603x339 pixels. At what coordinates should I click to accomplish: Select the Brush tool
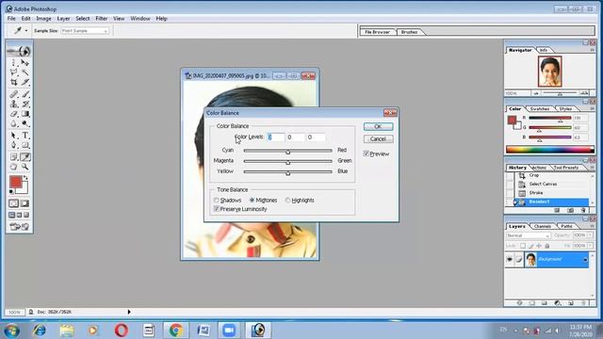pos(25,94)
